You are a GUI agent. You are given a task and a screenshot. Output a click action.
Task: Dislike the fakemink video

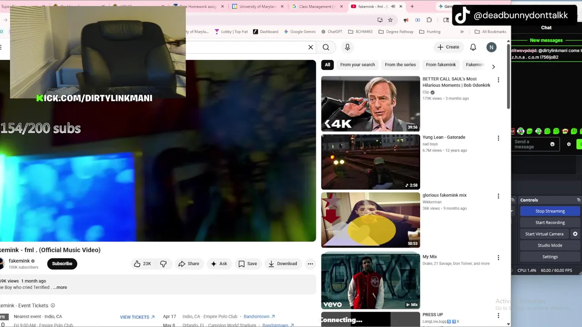tap(163, 263)
